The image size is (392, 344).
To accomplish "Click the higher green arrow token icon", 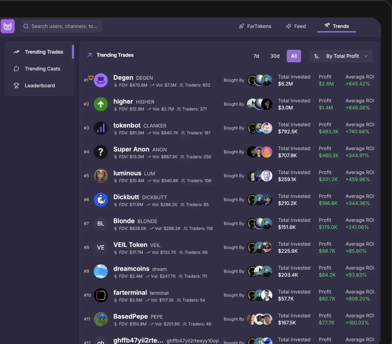I will click(x=101, y=104).
